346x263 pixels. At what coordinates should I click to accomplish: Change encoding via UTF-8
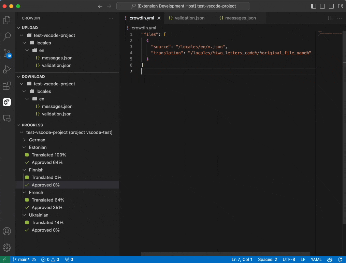(x=289, y=260)
